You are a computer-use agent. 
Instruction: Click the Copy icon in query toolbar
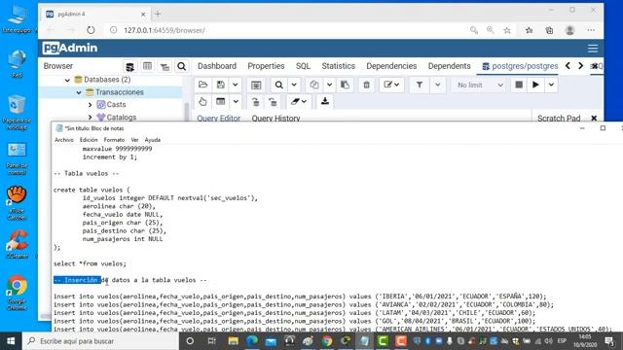[x=314, y=85]
